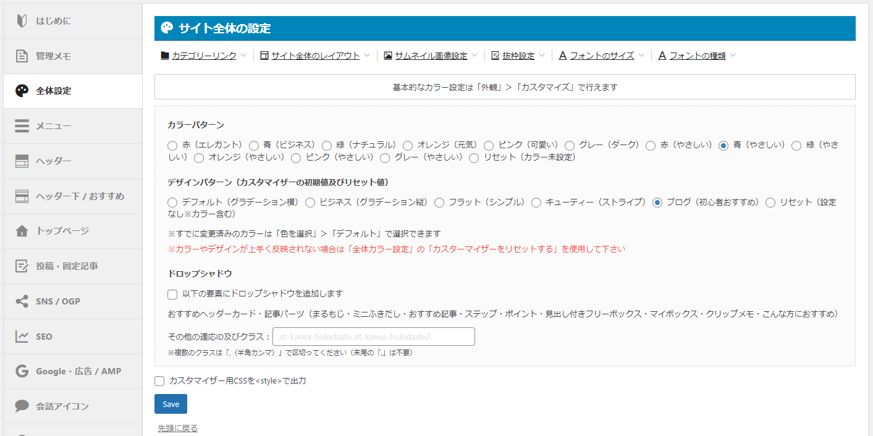Jump to サムネイル画像設定 section link
Image resolution: width=873 pixels, height=436 pixels.
(431, 56)
